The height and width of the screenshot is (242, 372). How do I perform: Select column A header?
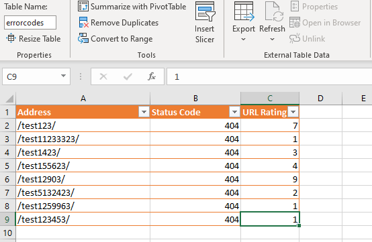click(x=83, y=99)
